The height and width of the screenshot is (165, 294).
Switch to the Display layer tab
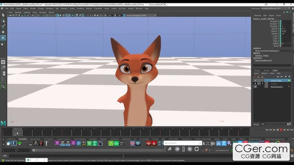coord(257,71)
